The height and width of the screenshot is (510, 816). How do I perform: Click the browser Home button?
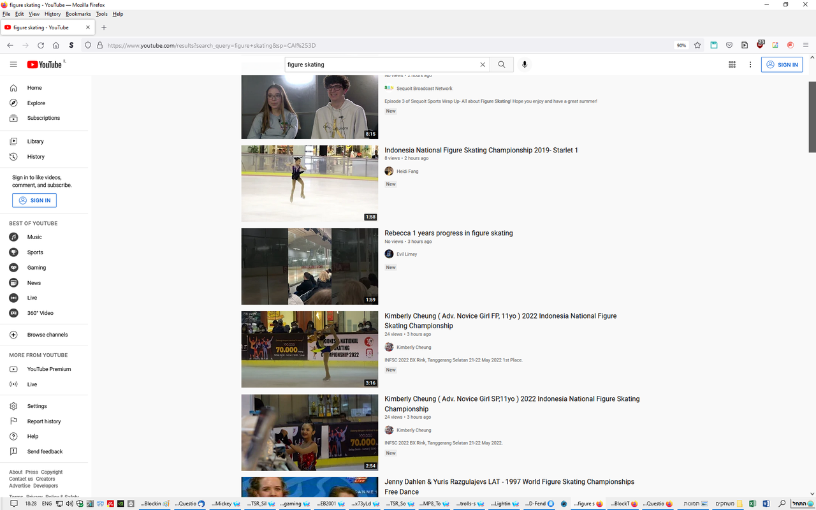(56, 45)
